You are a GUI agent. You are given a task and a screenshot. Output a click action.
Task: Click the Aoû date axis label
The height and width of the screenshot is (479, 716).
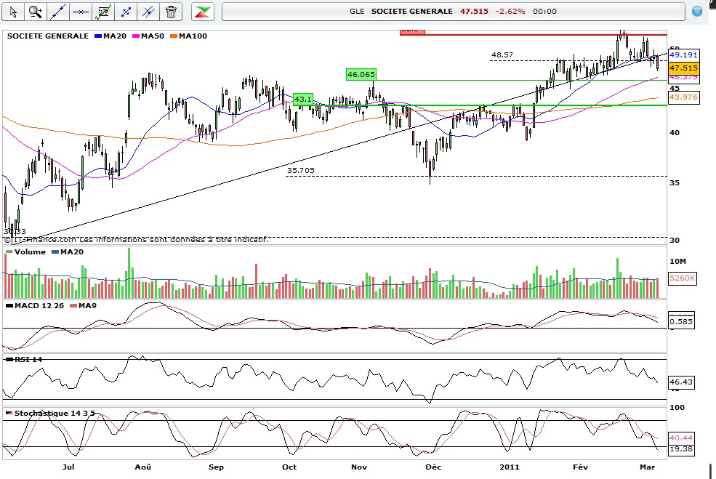(x=143, y=467)
